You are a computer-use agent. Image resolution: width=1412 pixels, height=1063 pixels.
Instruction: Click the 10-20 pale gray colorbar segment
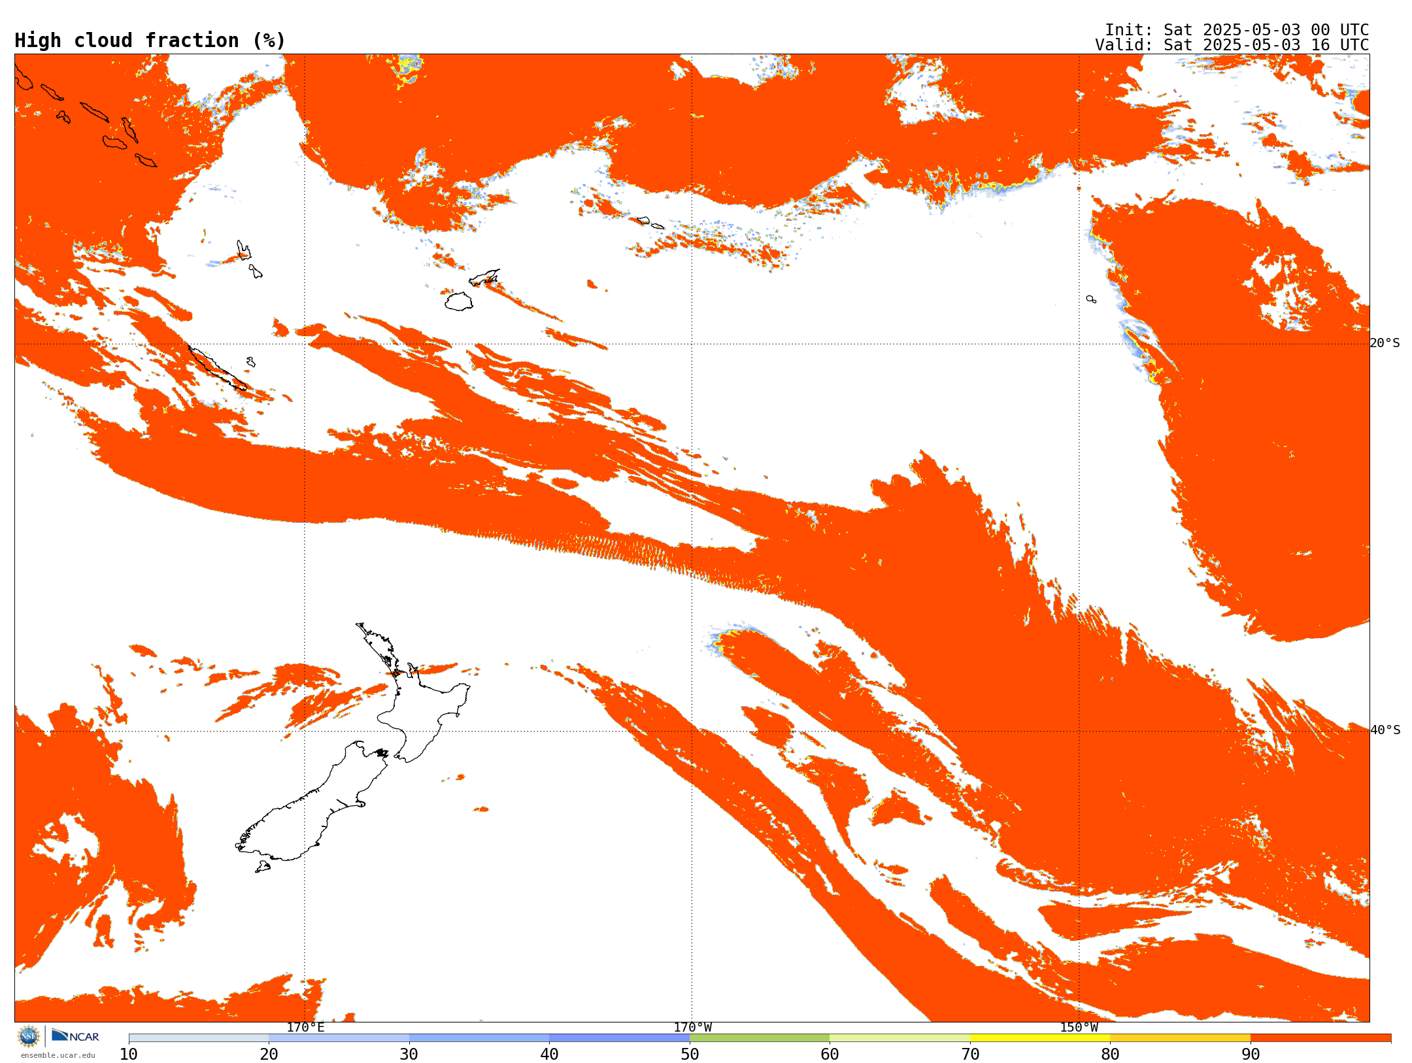[199, 1038]
